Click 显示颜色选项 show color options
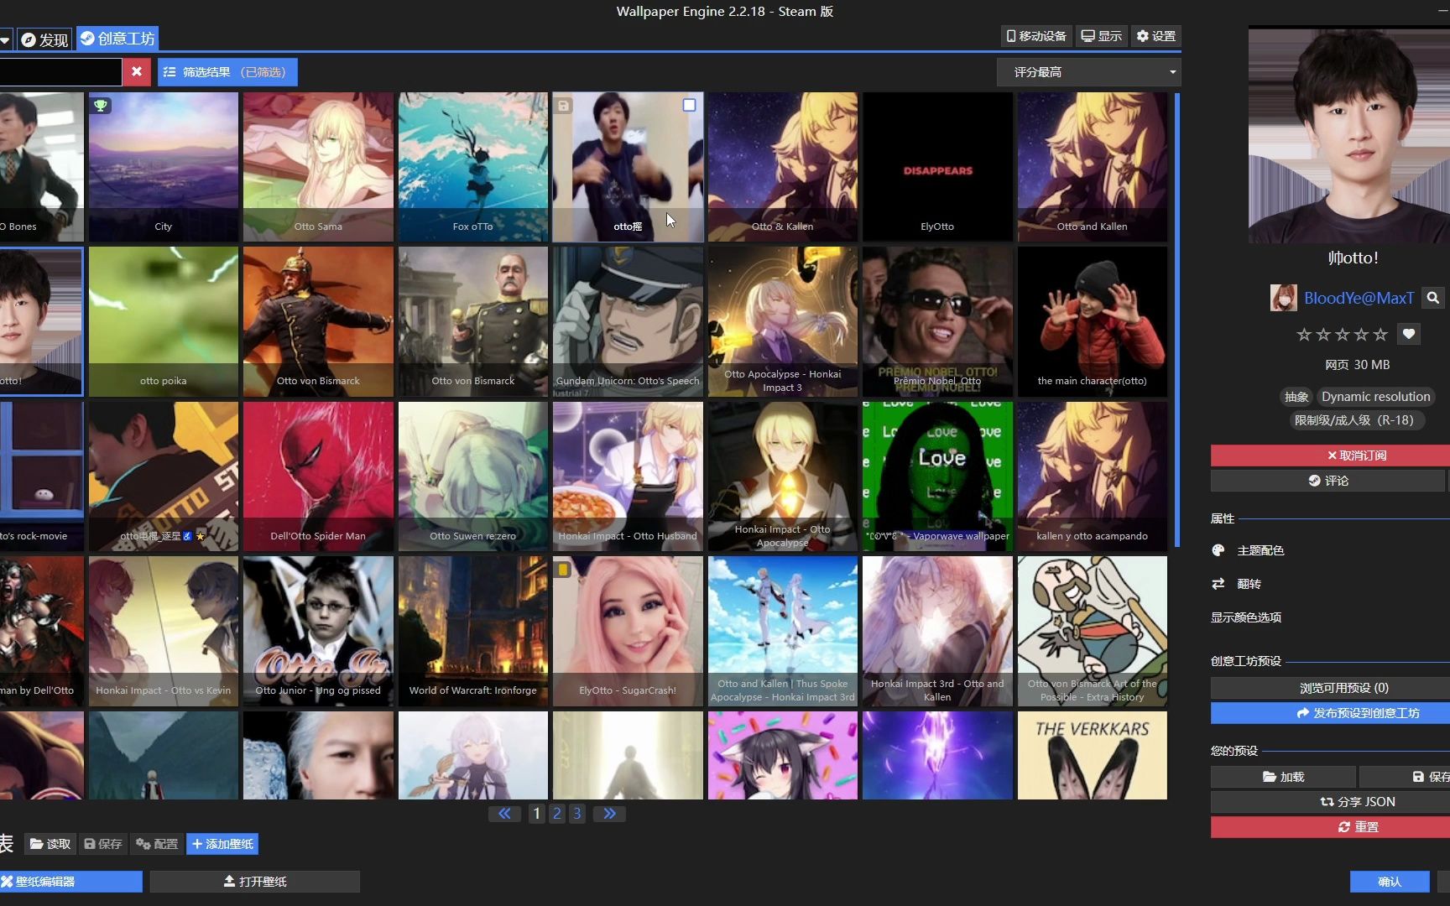The height and width of the screenshot is (906, 1450). pyautogui.click(x=1246, y=617)
